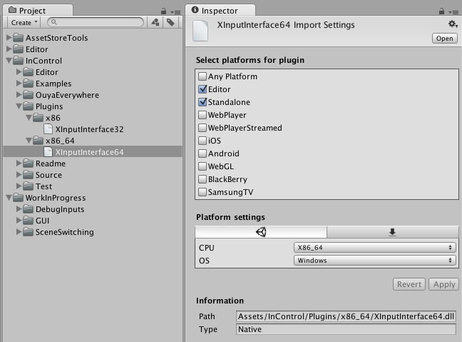Click the Open button in Inspector
Viewport: 462px width, 342px height.
tap(445, 39)
